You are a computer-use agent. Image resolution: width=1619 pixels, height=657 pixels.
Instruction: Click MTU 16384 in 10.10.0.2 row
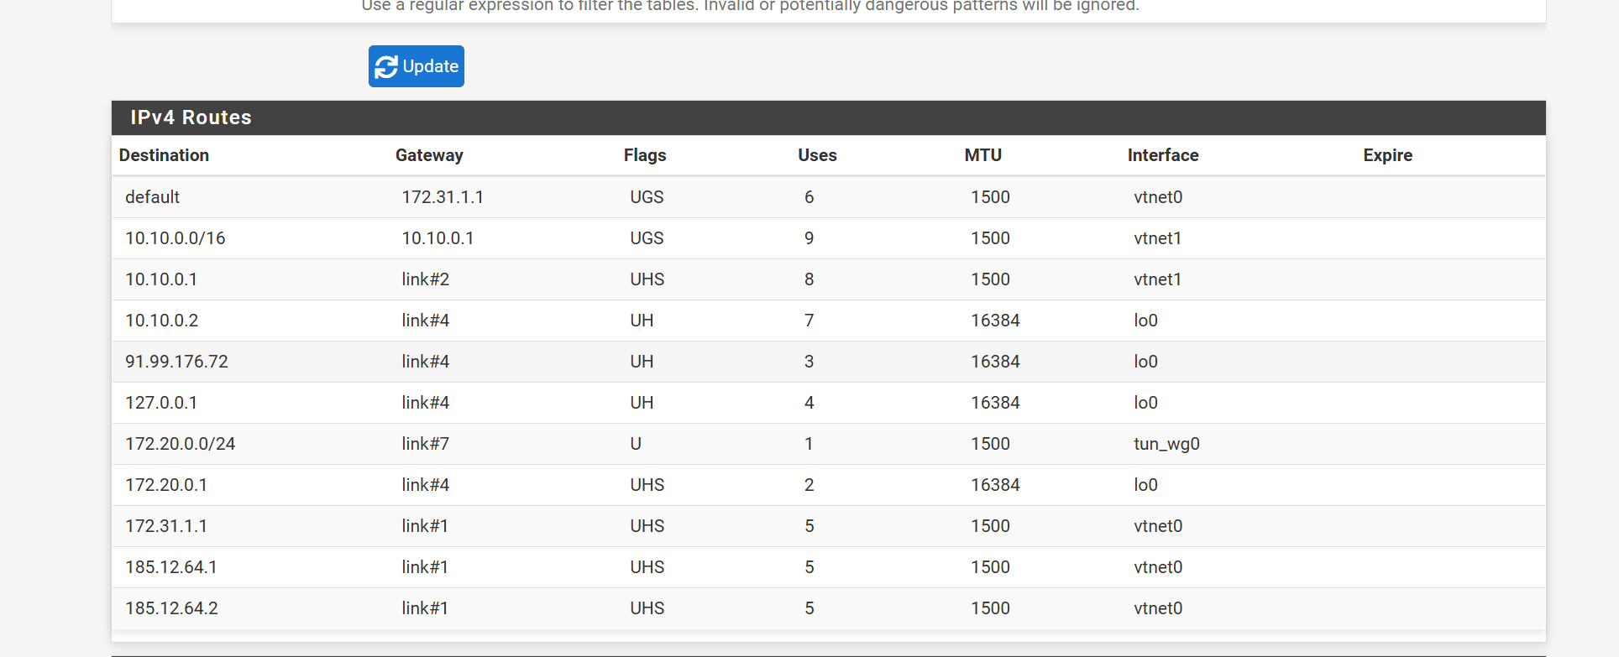point(995,321)
